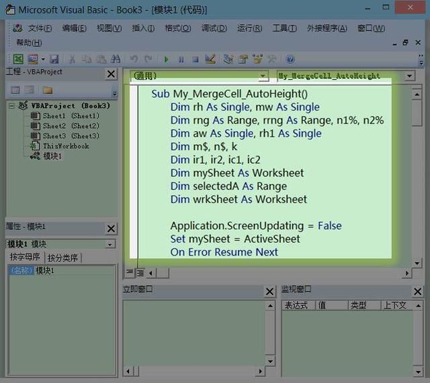The image size is (430, 383).
Task: Switch to 按字母序 tab
Action: click(x=25, y=257)
